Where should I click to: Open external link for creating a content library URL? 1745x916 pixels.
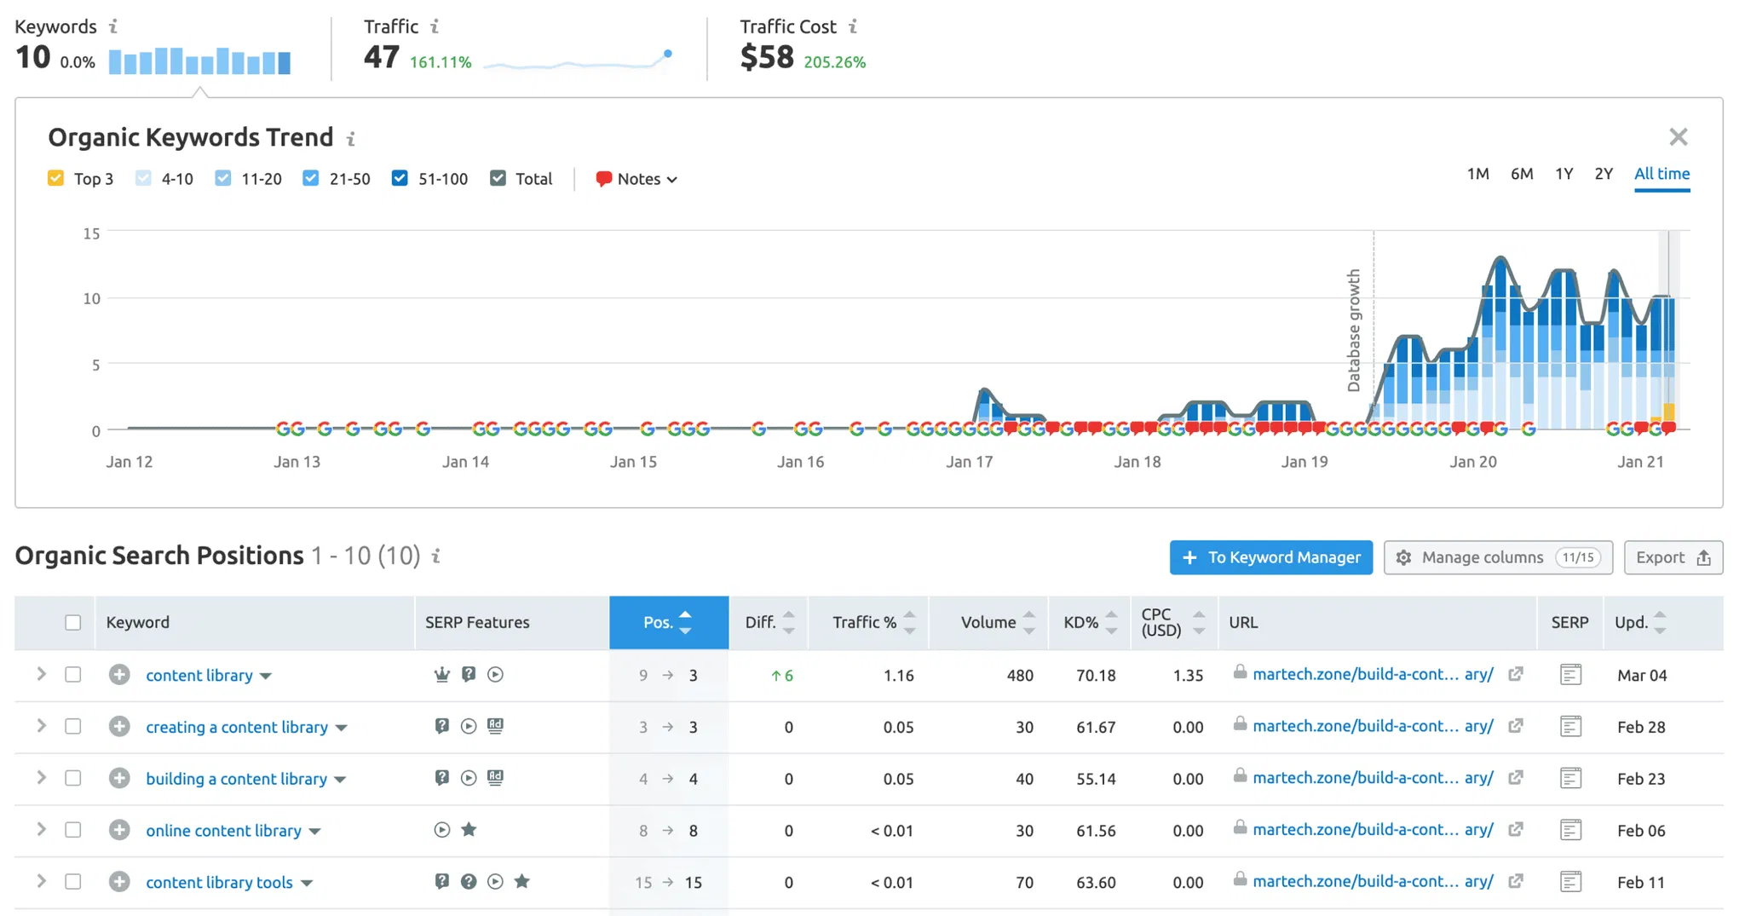click(x=1516, y=726)
